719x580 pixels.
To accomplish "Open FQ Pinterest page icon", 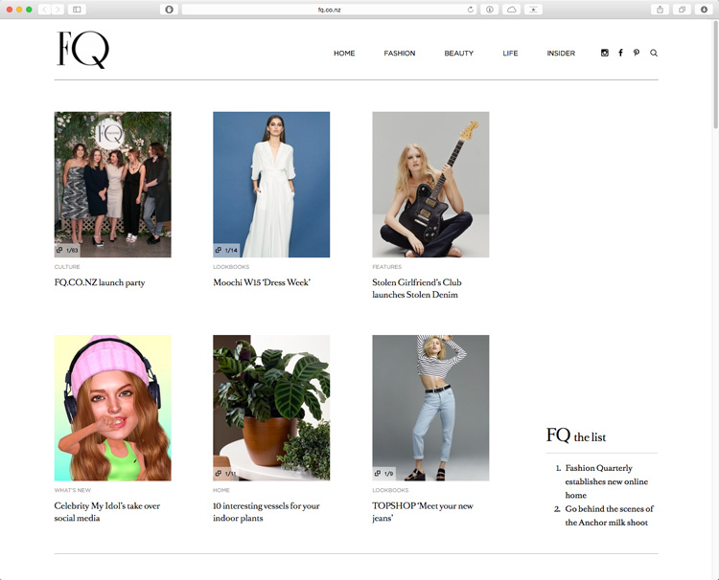I will click(x=636, y=53).
